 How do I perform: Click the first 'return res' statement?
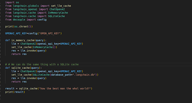pyautogui.click(x=19, y=54)
